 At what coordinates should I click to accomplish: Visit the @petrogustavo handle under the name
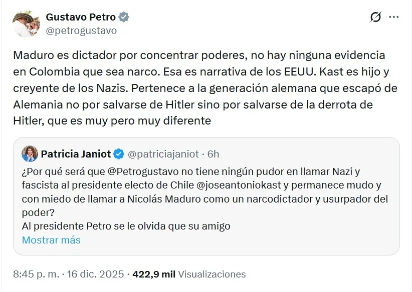[81, 30]
